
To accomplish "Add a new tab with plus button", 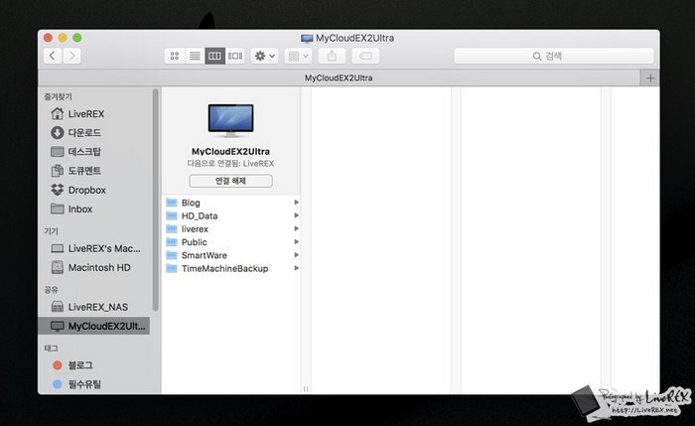I will [x=650, y=78].
